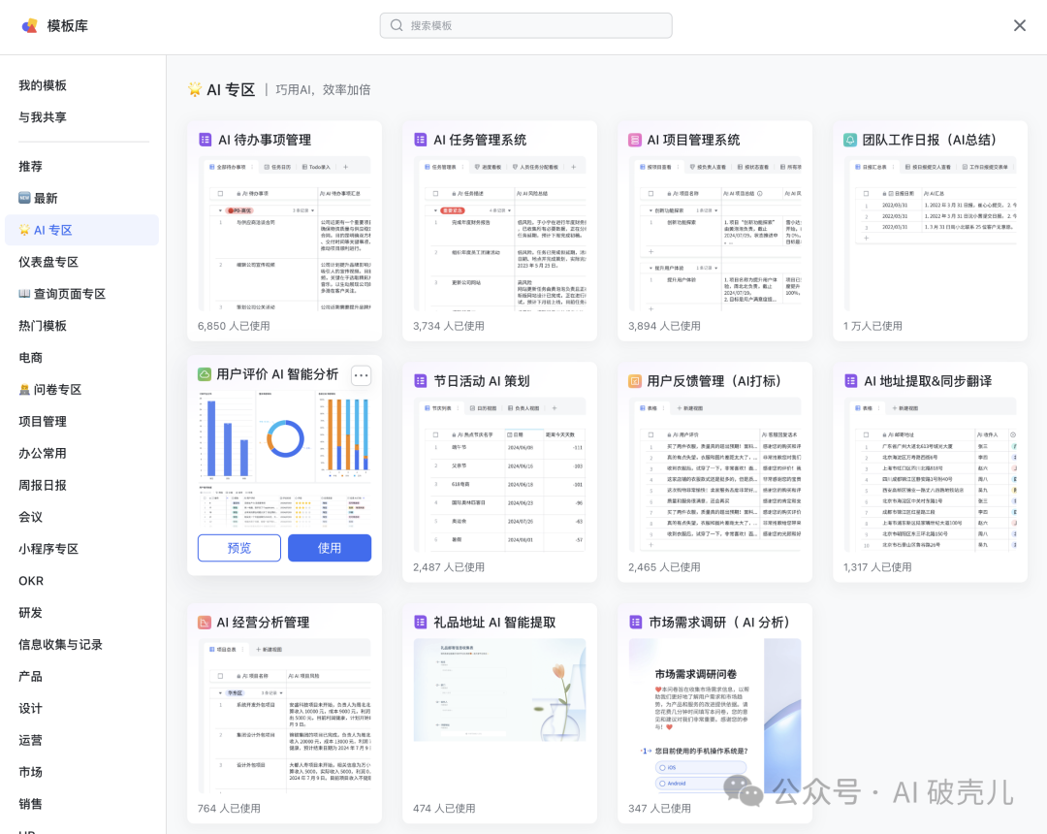Click the teal bell icon beside 团队工作日报
This screenshot has height=834, width=1047.
[x=850, y=140]
